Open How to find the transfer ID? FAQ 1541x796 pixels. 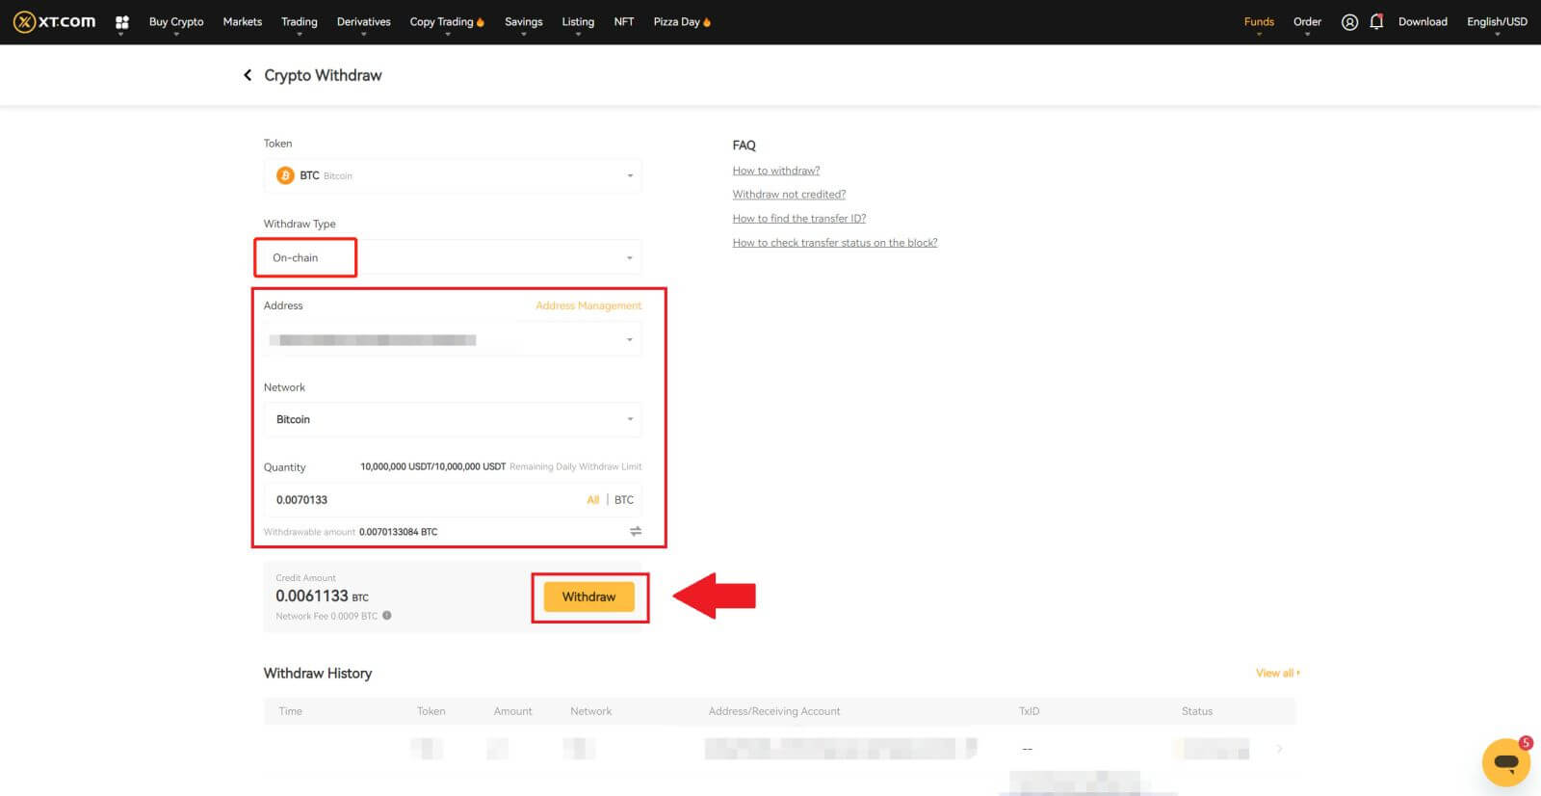799,219
